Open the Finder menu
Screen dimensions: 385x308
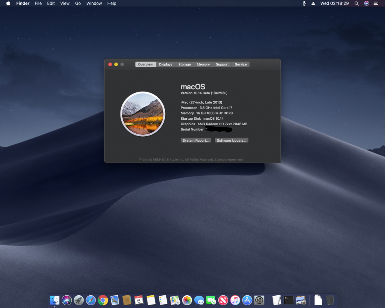point(23,3)
